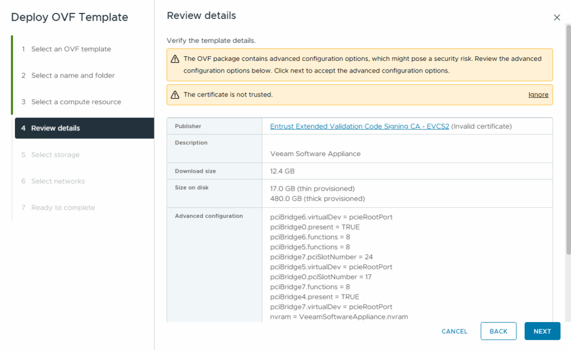The height and width of the screenshot is (350, 571).
Task: Click the vertical scrollbar of the details pane
Action: point(567,139)
